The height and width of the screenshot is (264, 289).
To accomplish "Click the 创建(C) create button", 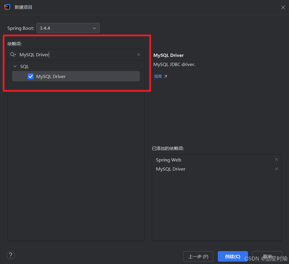I will click(x=233, y=256).
